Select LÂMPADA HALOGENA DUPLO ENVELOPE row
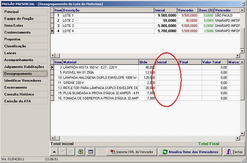 145,78
